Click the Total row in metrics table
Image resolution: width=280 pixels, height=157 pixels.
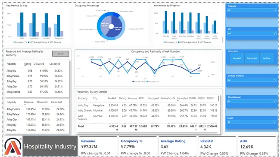[147, 128]
